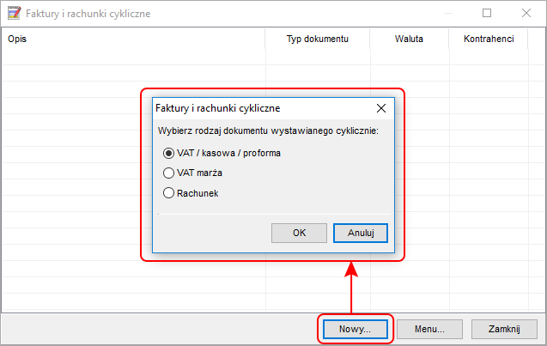Click the Zamknij button
This screenshot has height=346, width=547.
tap(504, 329)
